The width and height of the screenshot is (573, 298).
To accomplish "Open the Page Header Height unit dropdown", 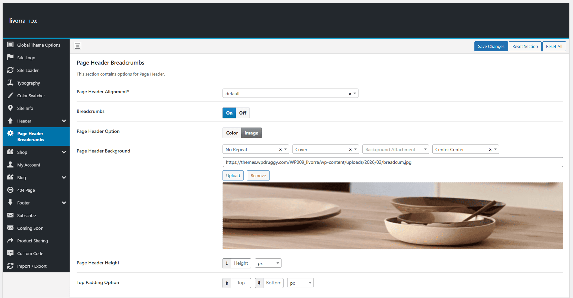I will [268, 263].
